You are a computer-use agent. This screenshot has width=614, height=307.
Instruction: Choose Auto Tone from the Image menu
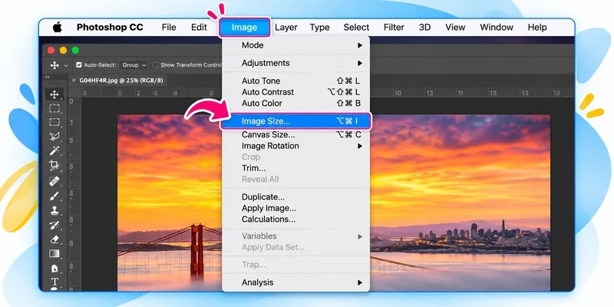pos(296,81)
